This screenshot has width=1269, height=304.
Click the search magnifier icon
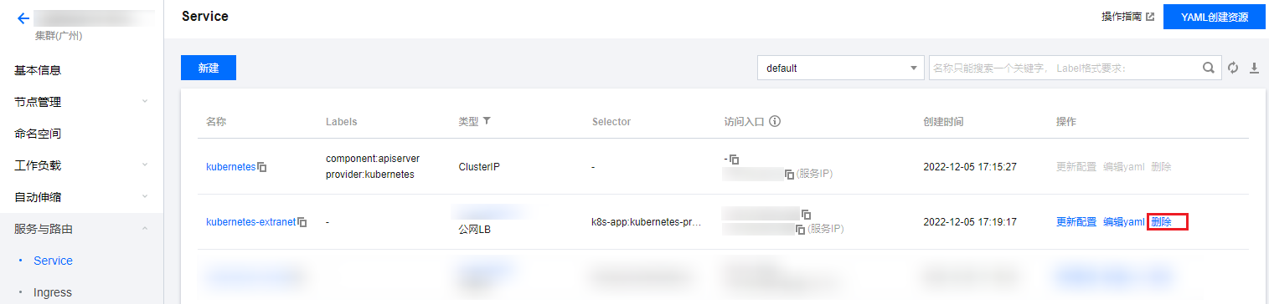coord(1208,68)
